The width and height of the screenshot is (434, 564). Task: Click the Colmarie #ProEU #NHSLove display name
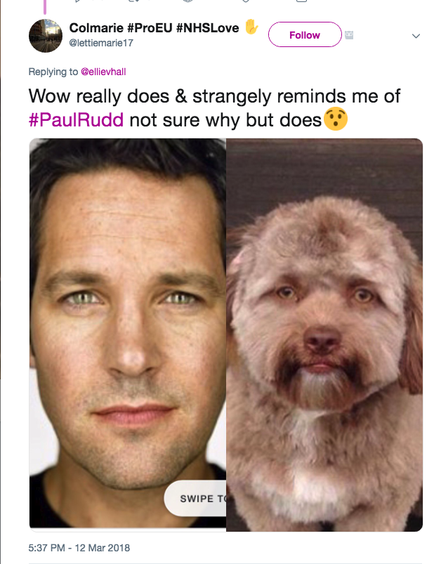point(154,27)
